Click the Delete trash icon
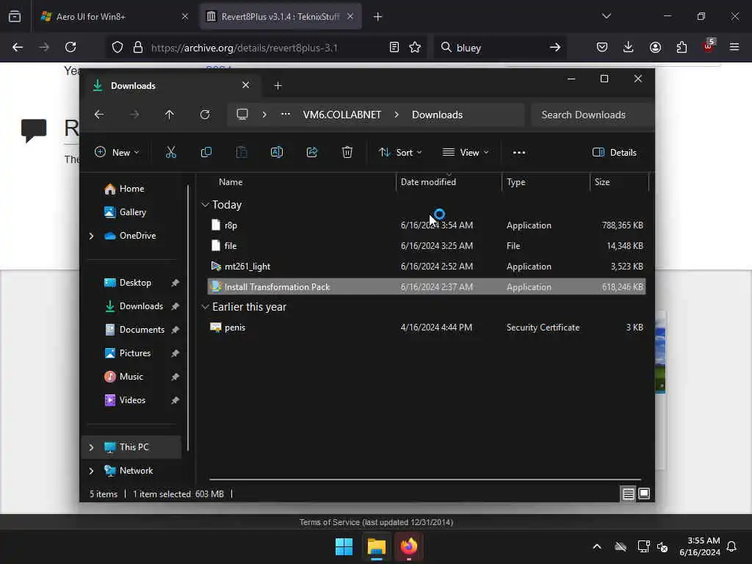The image size is (752, 564). coord(347,153)
